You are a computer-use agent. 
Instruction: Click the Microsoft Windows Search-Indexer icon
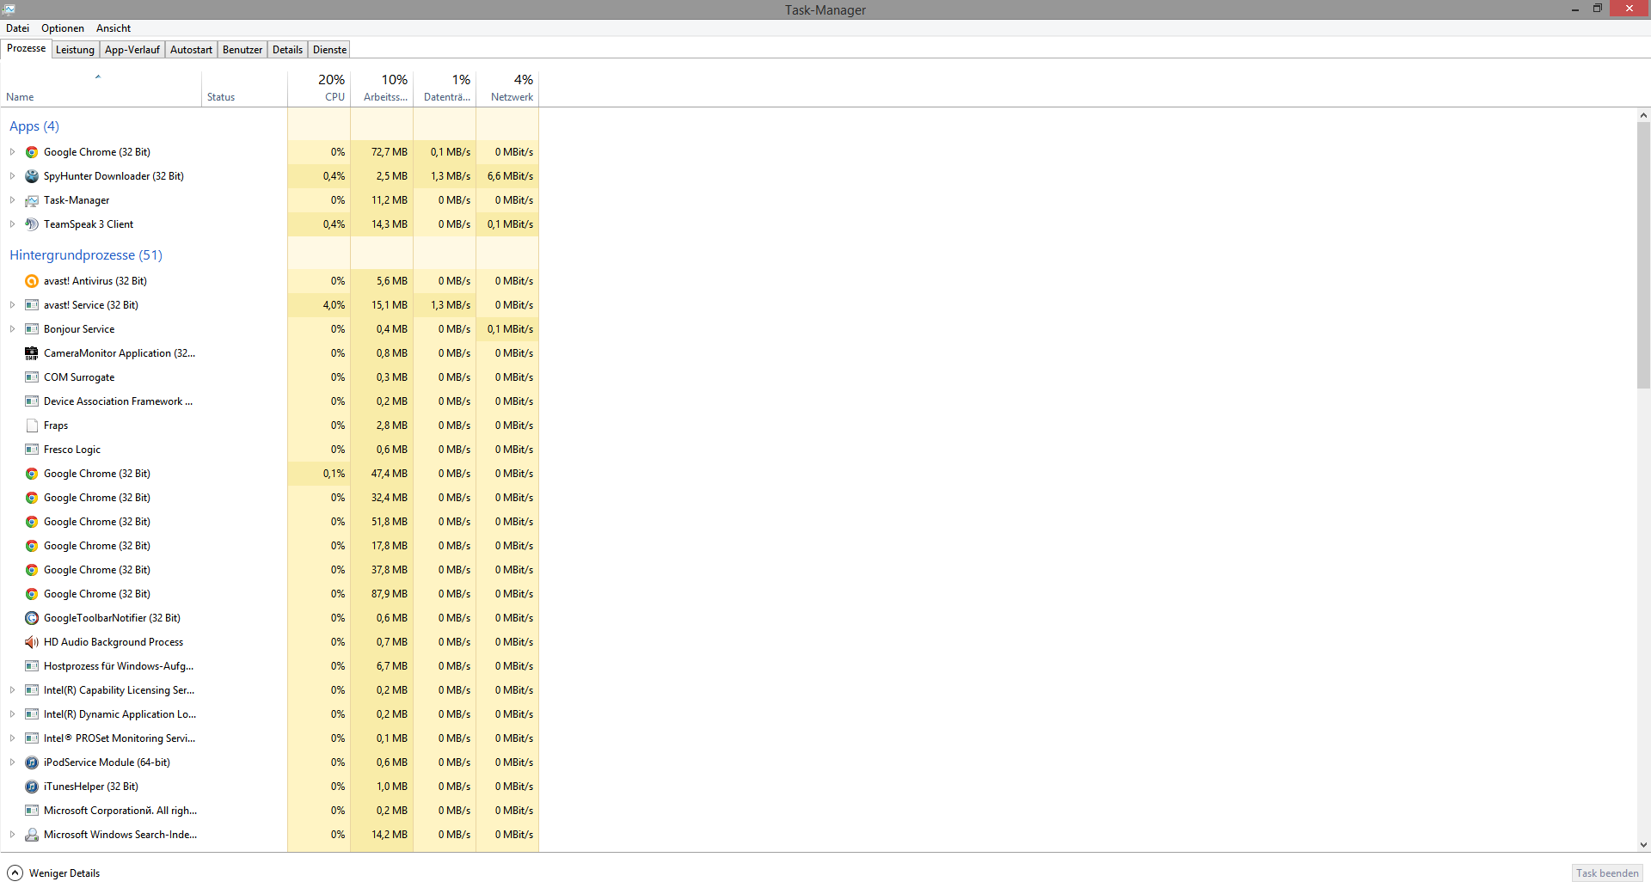32,835
